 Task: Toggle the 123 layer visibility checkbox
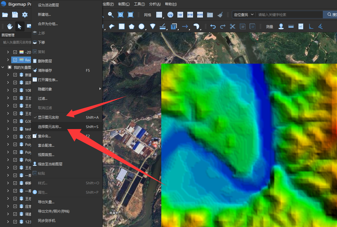coord(15,222)
